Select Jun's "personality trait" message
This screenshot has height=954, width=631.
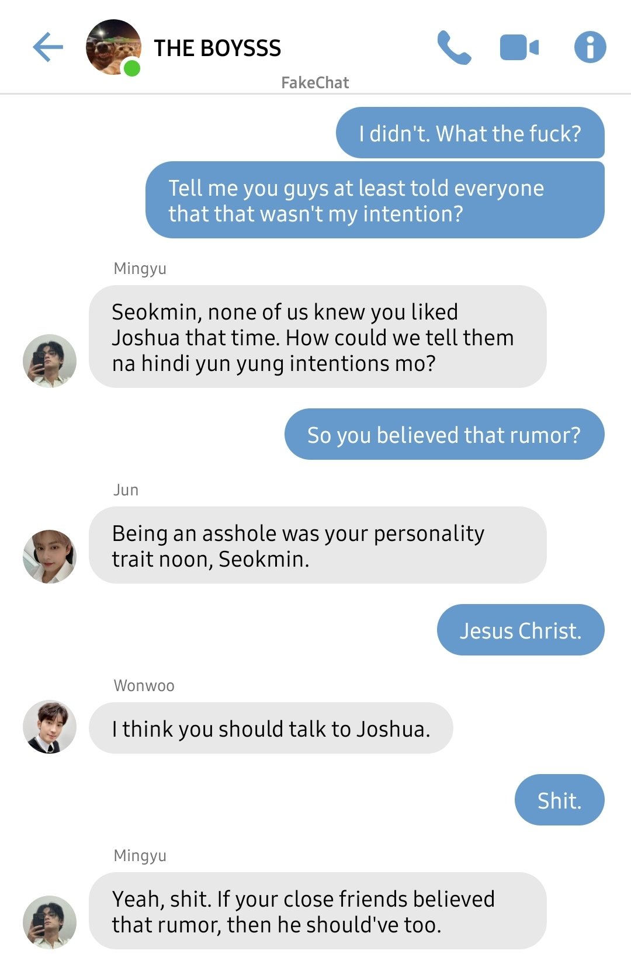318,545
